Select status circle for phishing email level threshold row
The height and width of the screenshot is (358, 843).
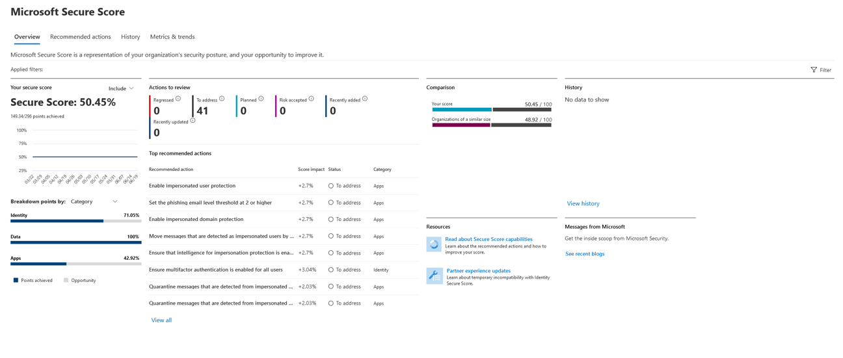[x=331, y=203]
